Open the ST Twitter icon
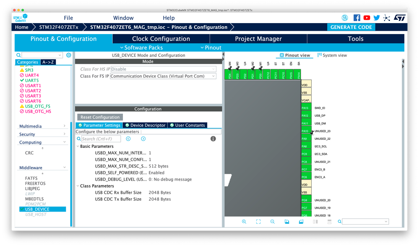The width and height of the screenshot is (419, 246). tap(377, 18)
